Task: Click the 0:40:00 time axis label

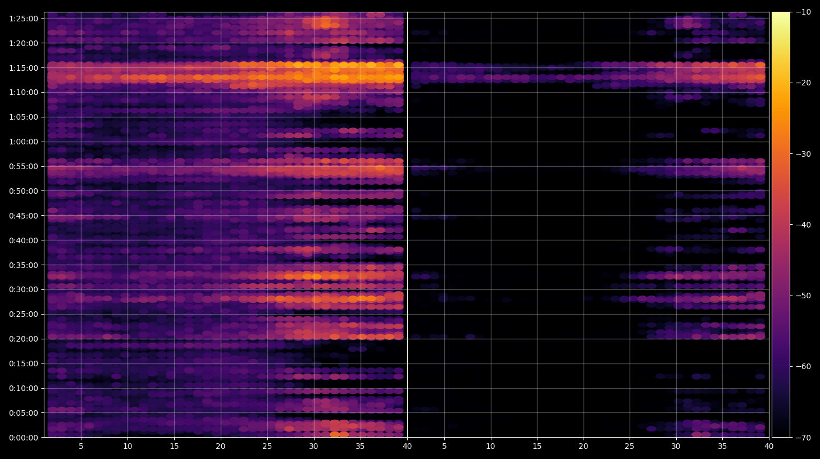Action: click(24, 240)
